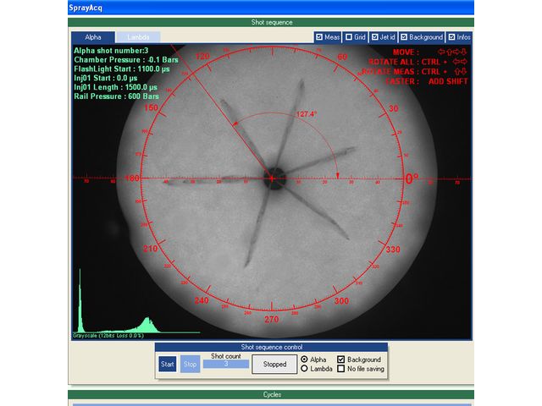
Task: Switch to the Alpha tab
Action: (x=93, y=37)
